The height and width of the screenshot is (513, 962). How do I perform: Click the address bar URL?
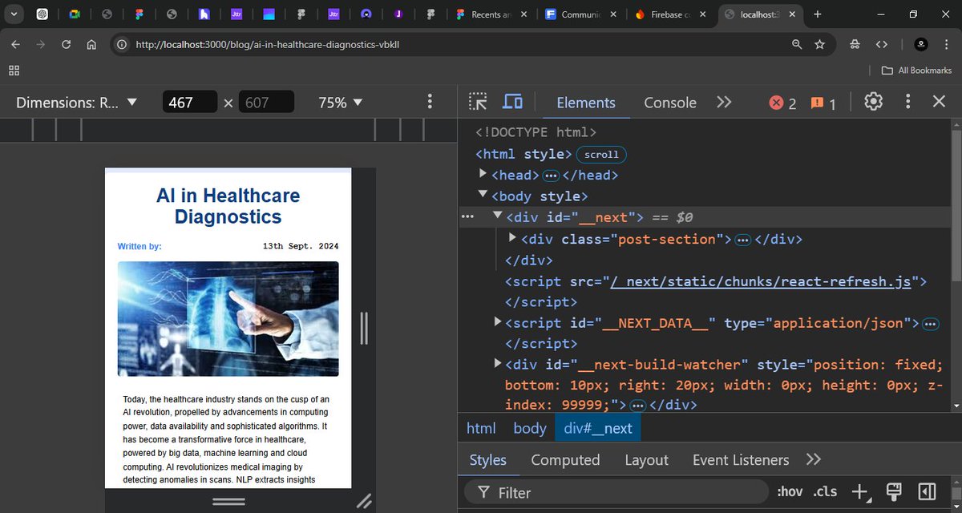(x=268, y=45)
